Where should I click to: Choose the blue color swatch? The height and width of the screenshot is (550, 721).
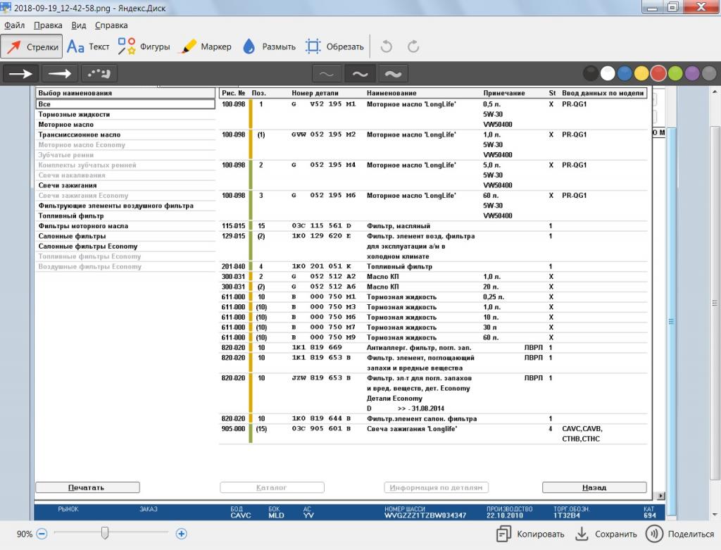coord(625,73)
